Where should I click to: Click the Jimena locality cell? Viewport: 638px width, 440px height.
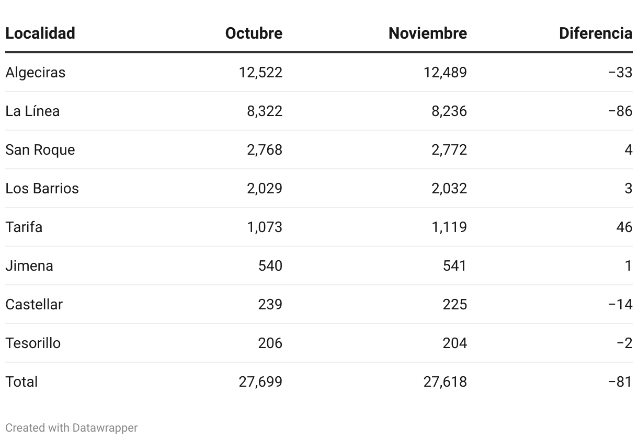[x=29, y=265]
